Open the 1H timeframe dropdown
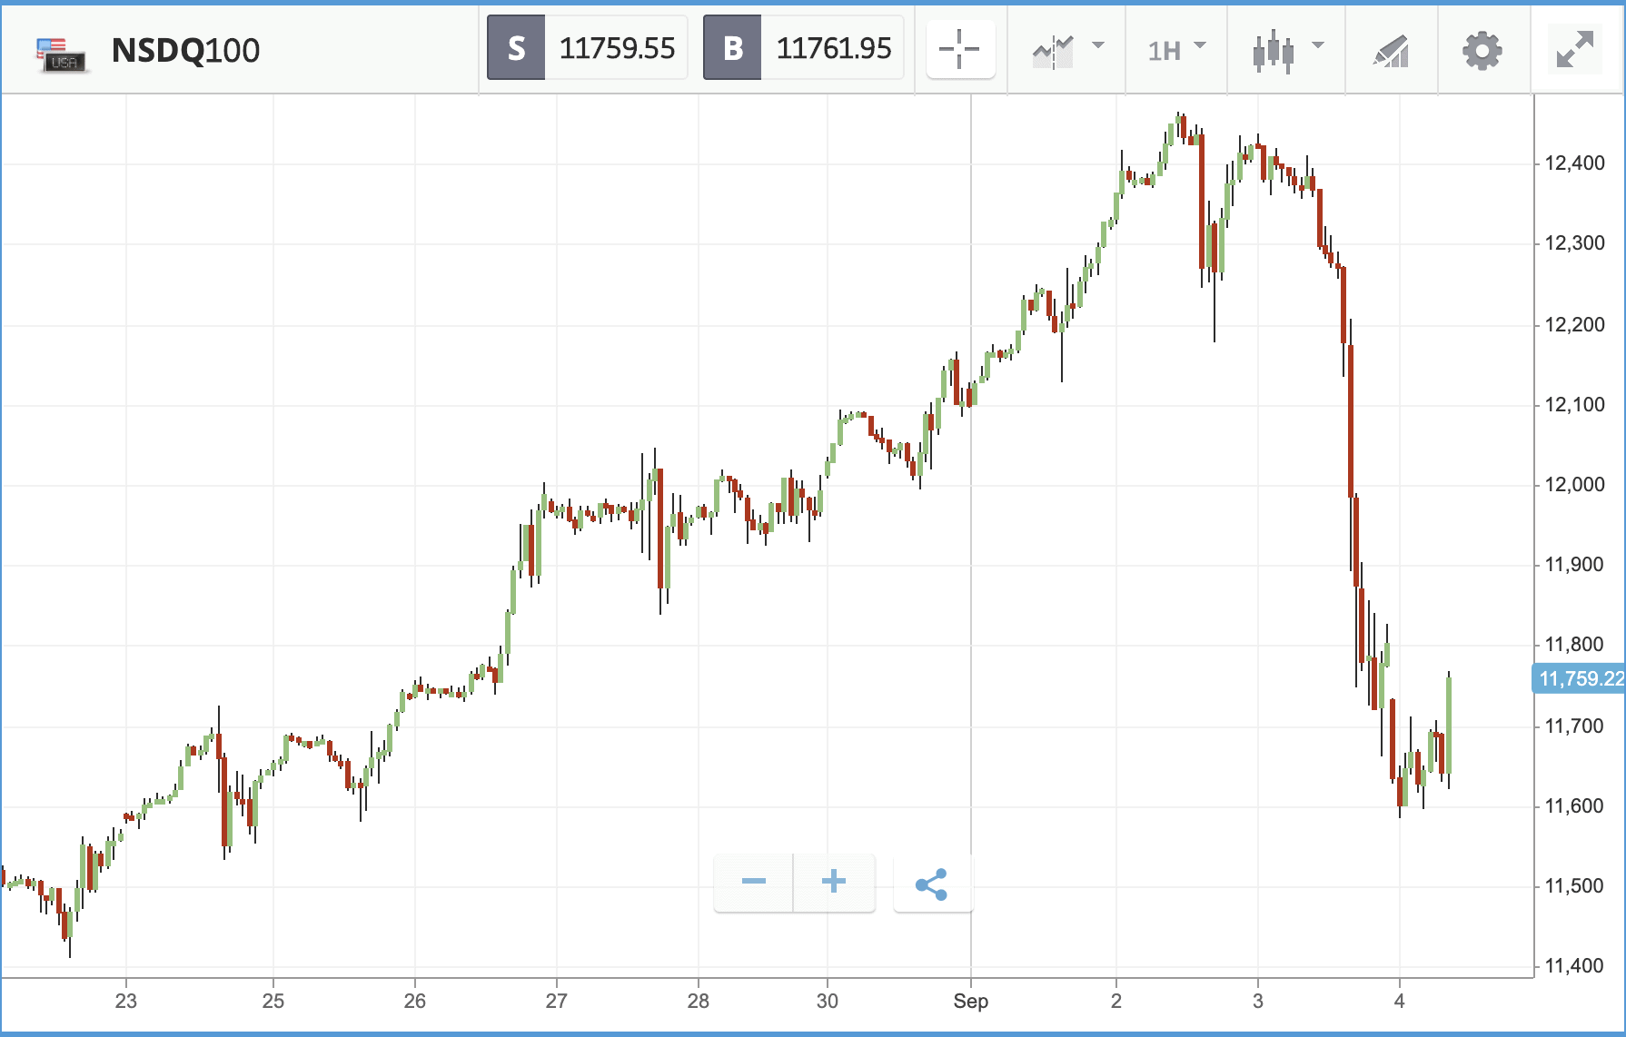 [1176, 49]
